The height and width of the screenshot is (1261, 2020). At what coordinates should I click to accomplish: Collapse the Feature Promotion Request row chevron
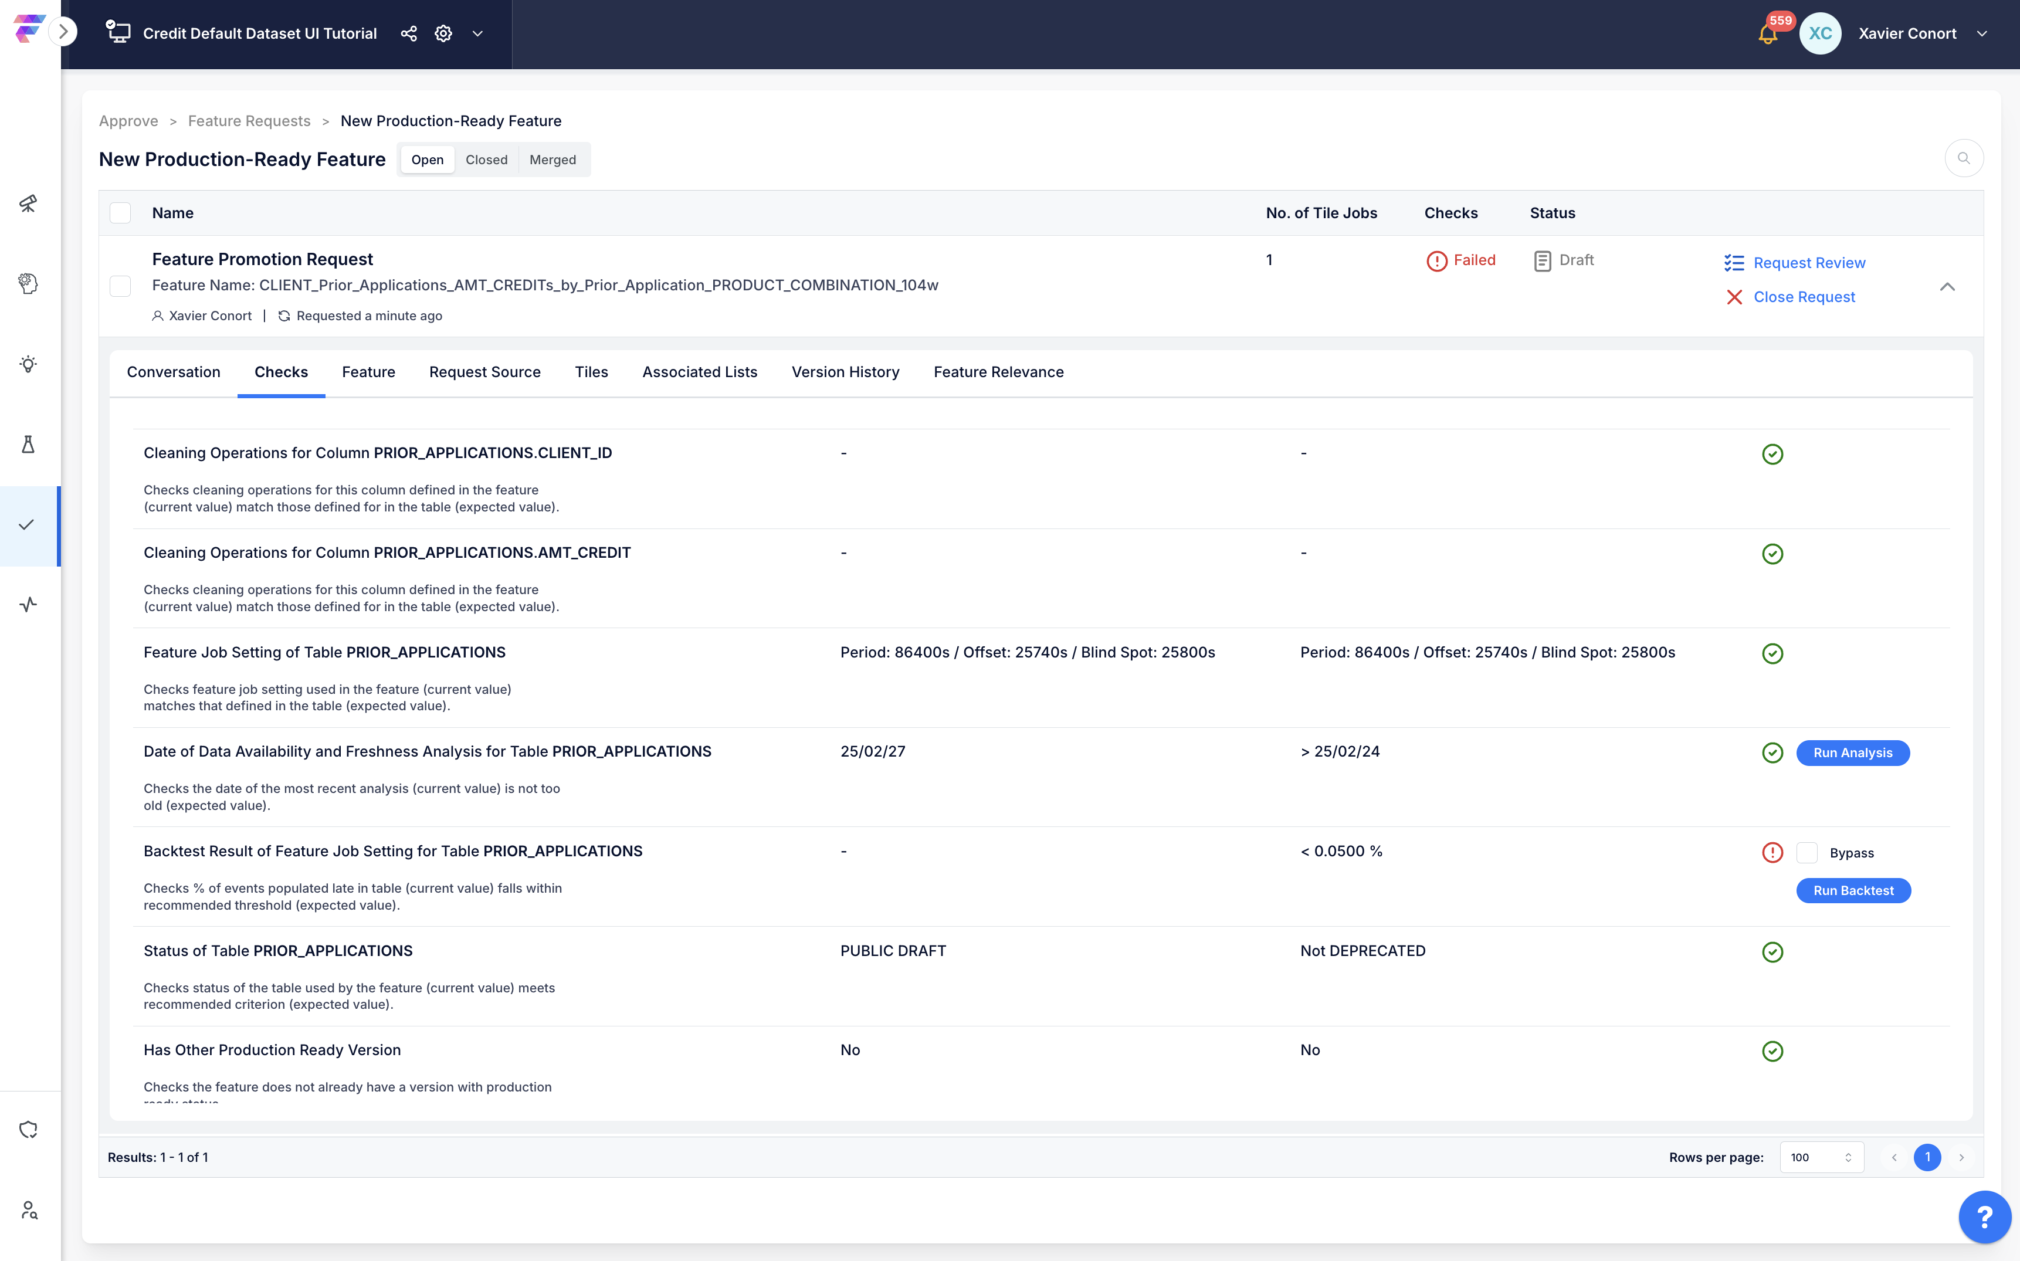[x=1947, y=286]
